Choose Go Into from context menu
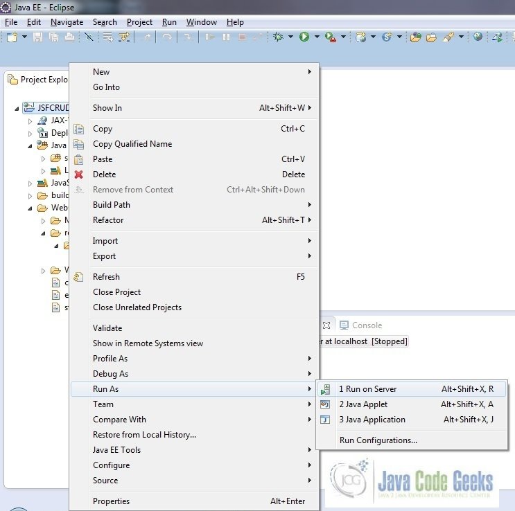The height and width of the screenshot is (511, 515). tap(195, 87)
